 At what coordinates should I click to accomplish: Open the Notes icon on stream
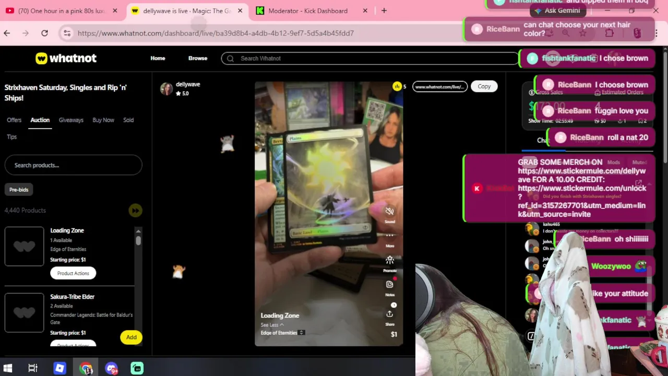(389, 284)
